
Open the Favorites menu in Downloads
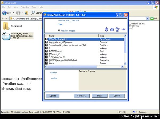click(x=25, y=7)
